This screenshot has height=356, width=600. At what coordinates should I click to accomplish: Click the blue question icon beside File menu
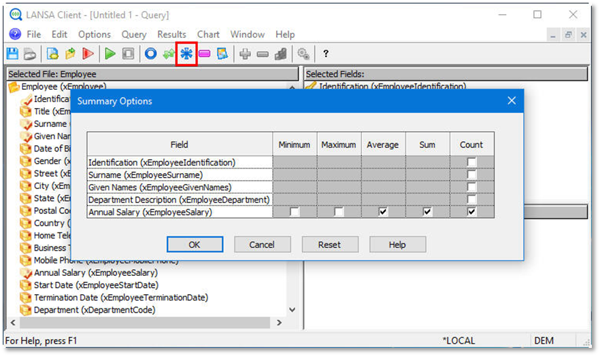coord(15,35)
